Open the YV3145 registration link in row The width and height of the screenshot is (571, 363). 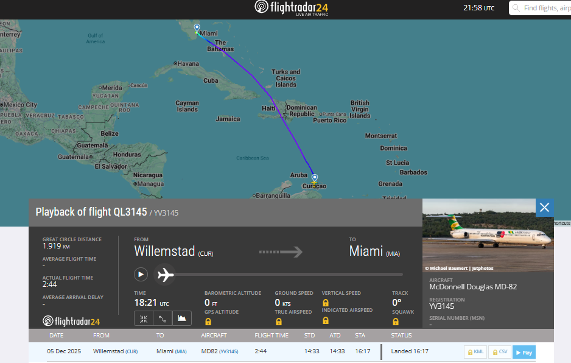pos(229,352)
